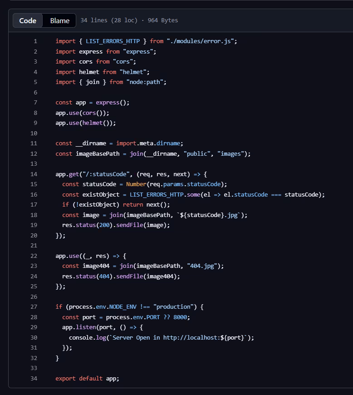Click line number 9
Viewport: 353px width, 395px height.
pyautogui.click(x=35, y=123)
